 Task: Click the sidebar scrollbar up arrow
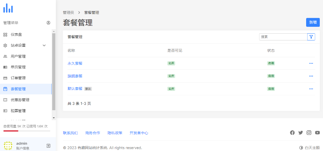coord(54,31)
